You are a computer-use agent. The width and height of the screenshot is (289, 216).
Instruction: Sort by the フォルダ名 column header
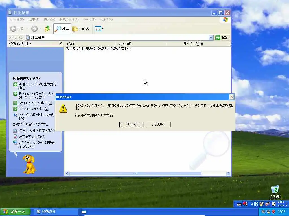(x=141, y=44)
